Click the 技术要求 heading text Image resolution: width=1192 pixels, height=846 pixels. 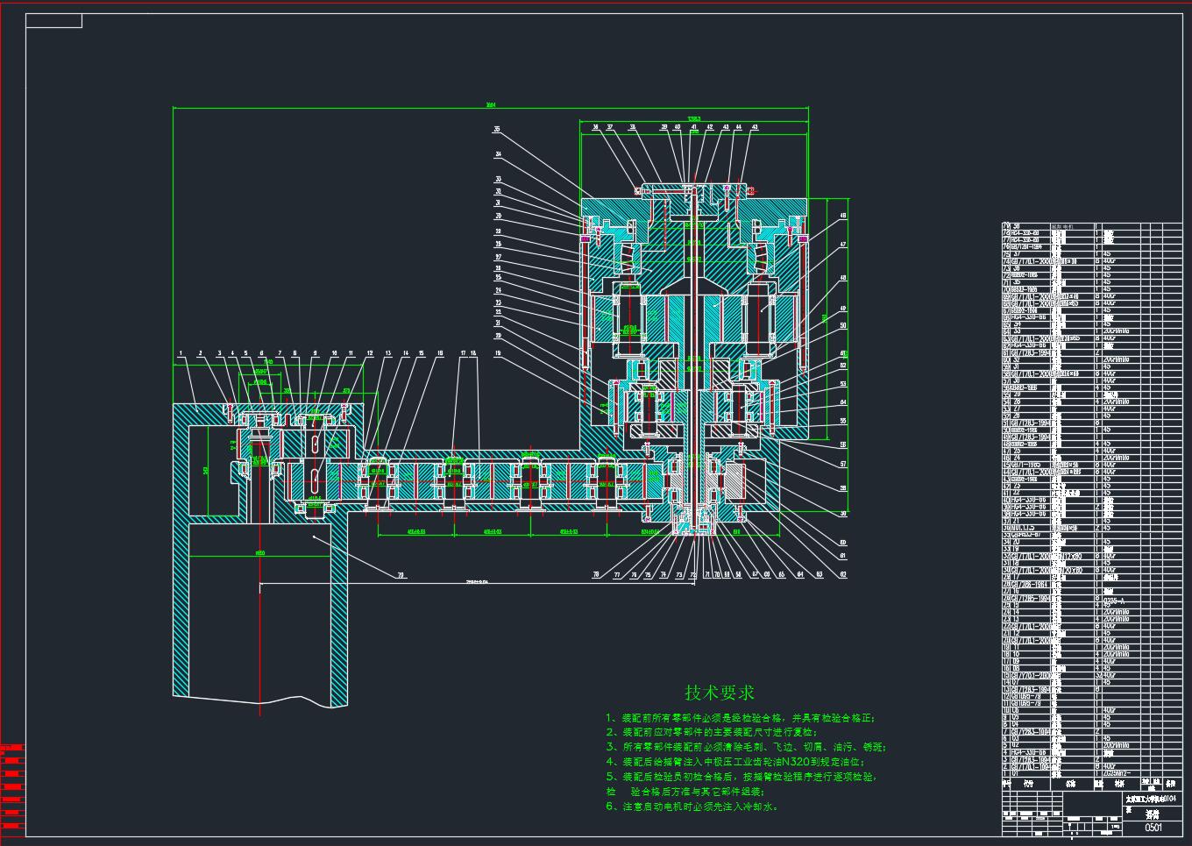pos(720,693)
